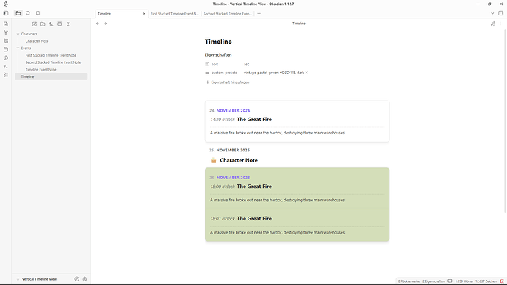Open the bookmarks panel icon
The image size is (507, 285).
(37, 13)
